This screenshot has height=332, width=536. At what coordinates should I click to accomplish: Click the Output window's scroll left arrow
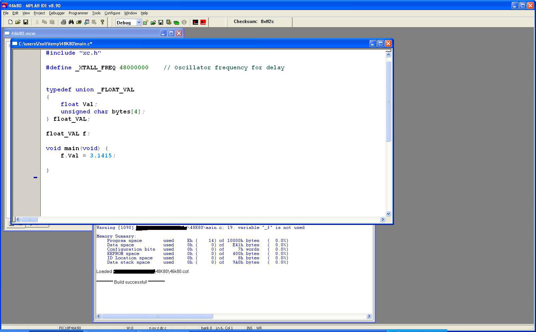point(99,316)
